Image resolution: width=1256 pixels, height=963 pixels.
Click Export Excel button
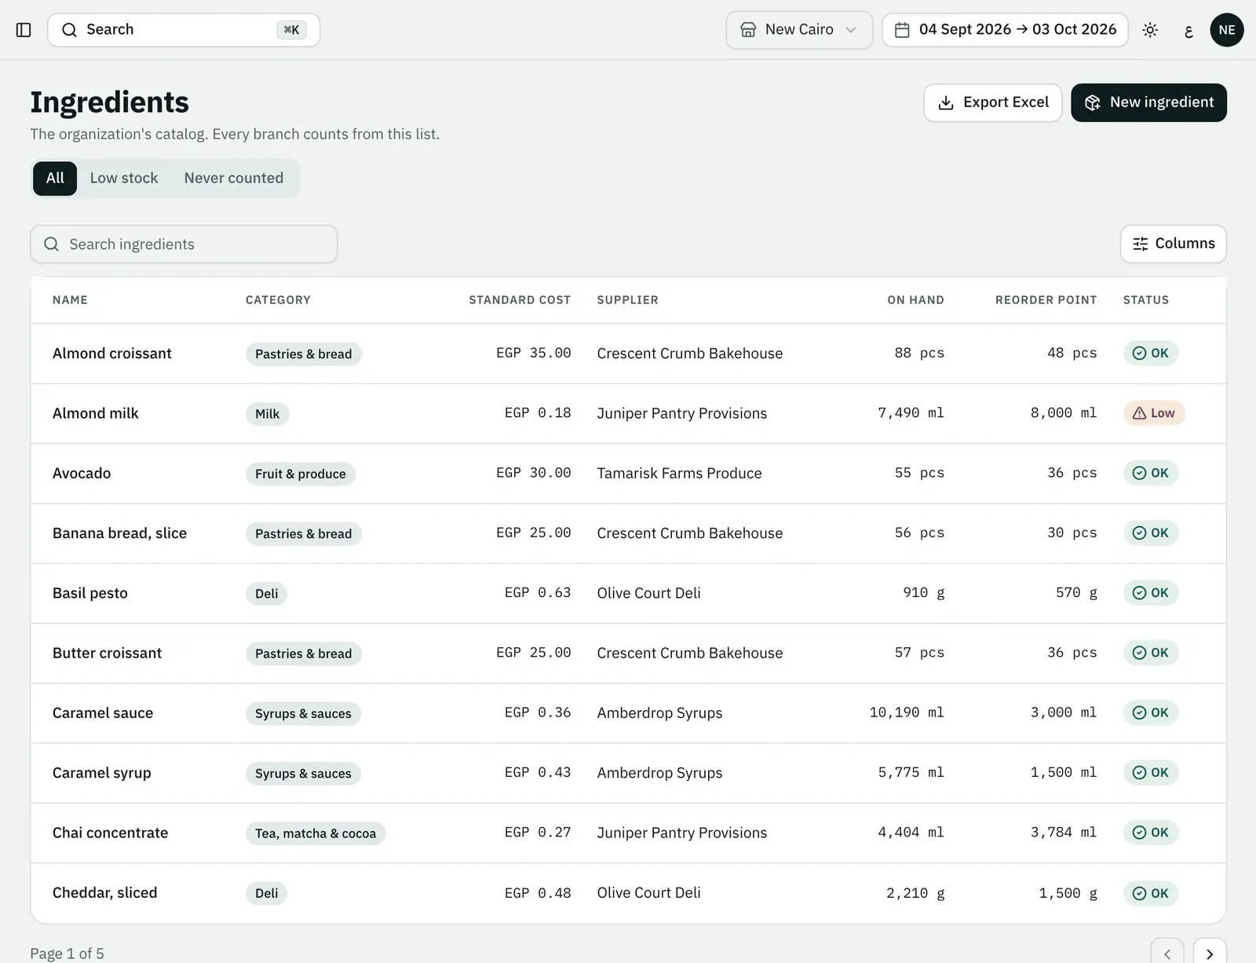[x=993, y=103]
